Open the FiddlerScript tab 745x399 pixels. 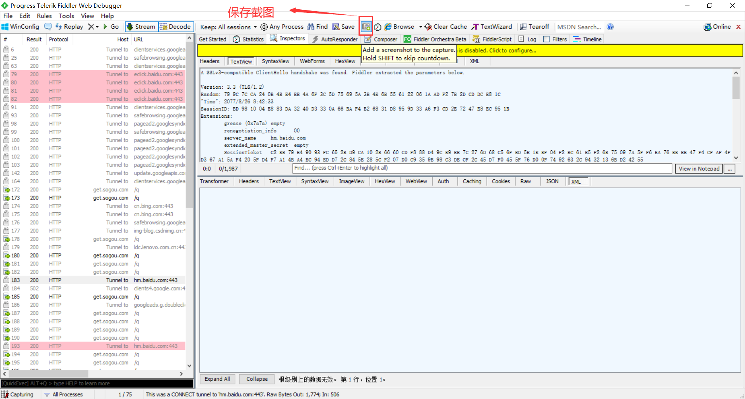pyautogui.click(x=492, y=39)
